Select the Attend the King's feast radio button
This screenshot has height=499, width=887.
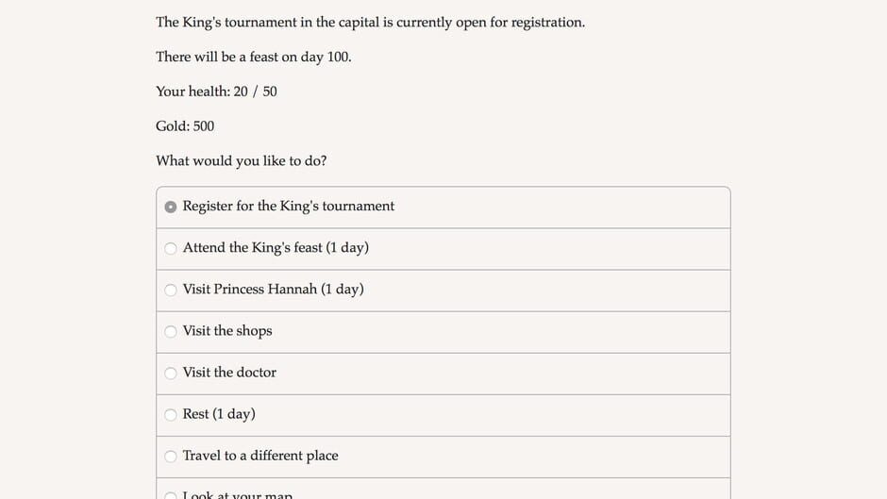(171, 248)
